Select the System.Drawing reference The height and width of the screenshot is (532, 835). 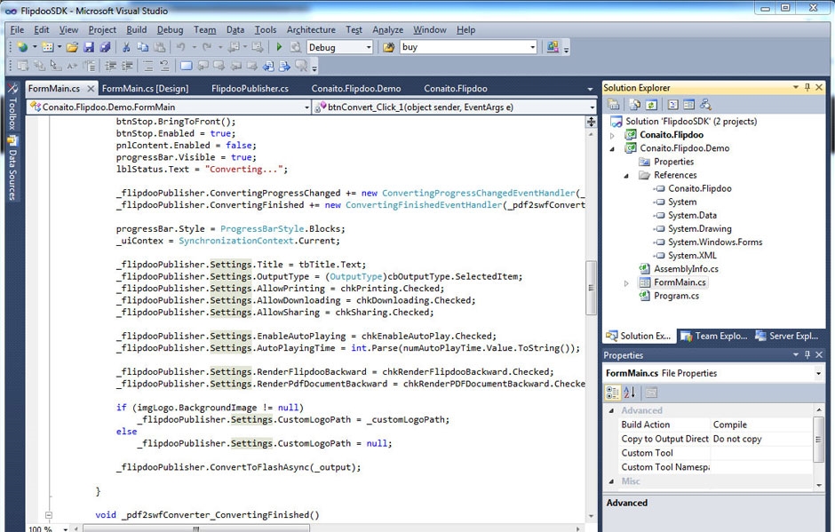click(x=700, y=229)
